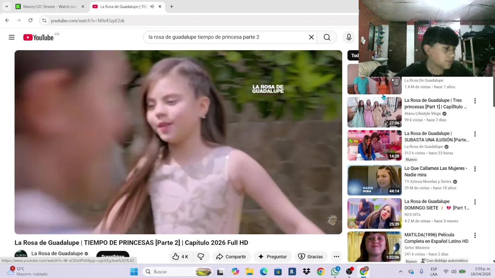
Task: Like the video with thumbs up
Action: point(180,257)
